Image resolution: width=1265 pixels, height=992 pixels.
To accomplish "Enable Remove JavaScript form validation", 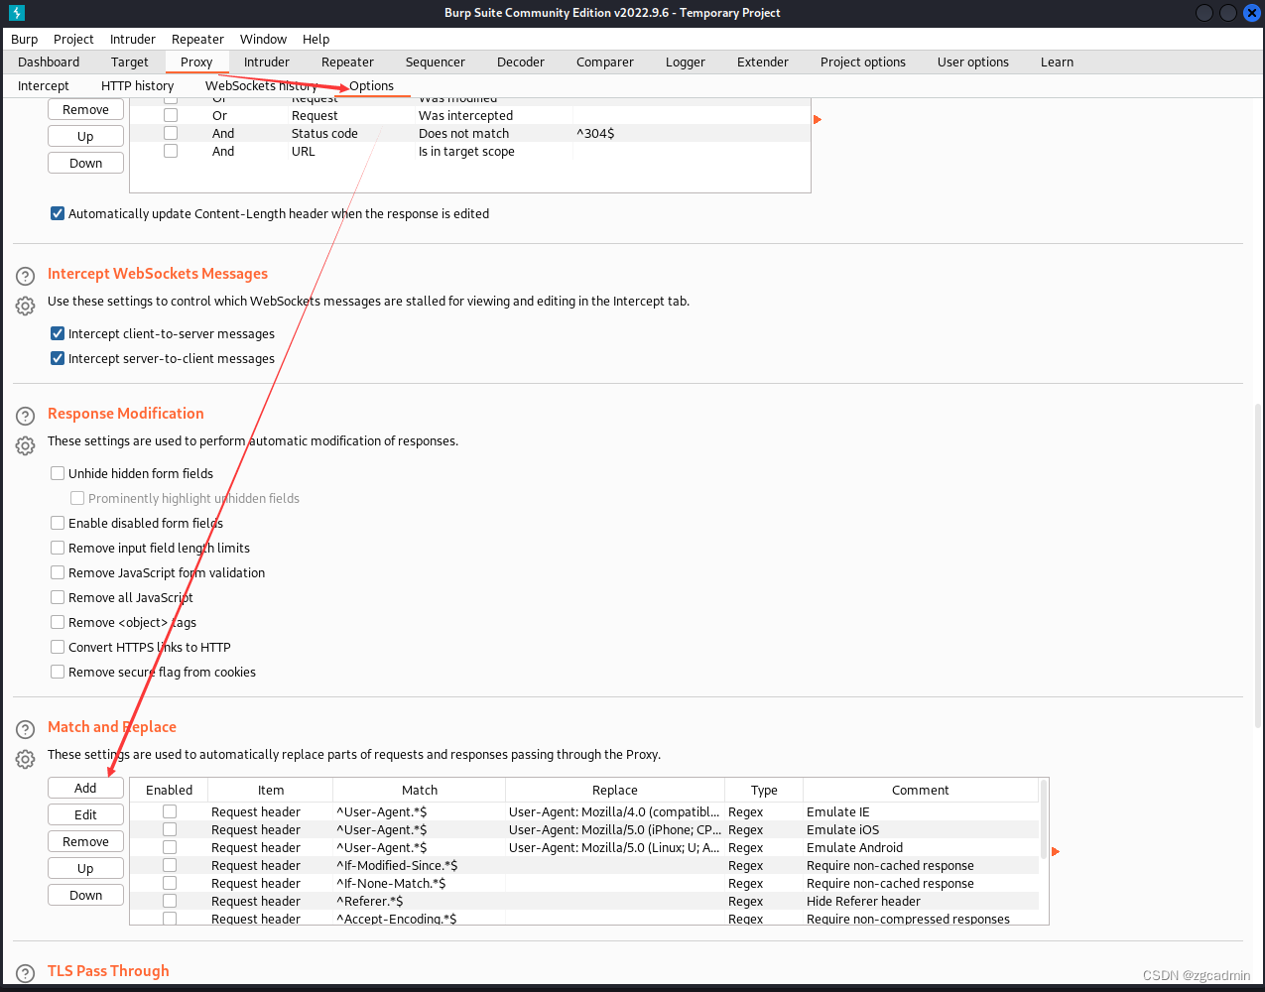I will (x=58, y=572).
